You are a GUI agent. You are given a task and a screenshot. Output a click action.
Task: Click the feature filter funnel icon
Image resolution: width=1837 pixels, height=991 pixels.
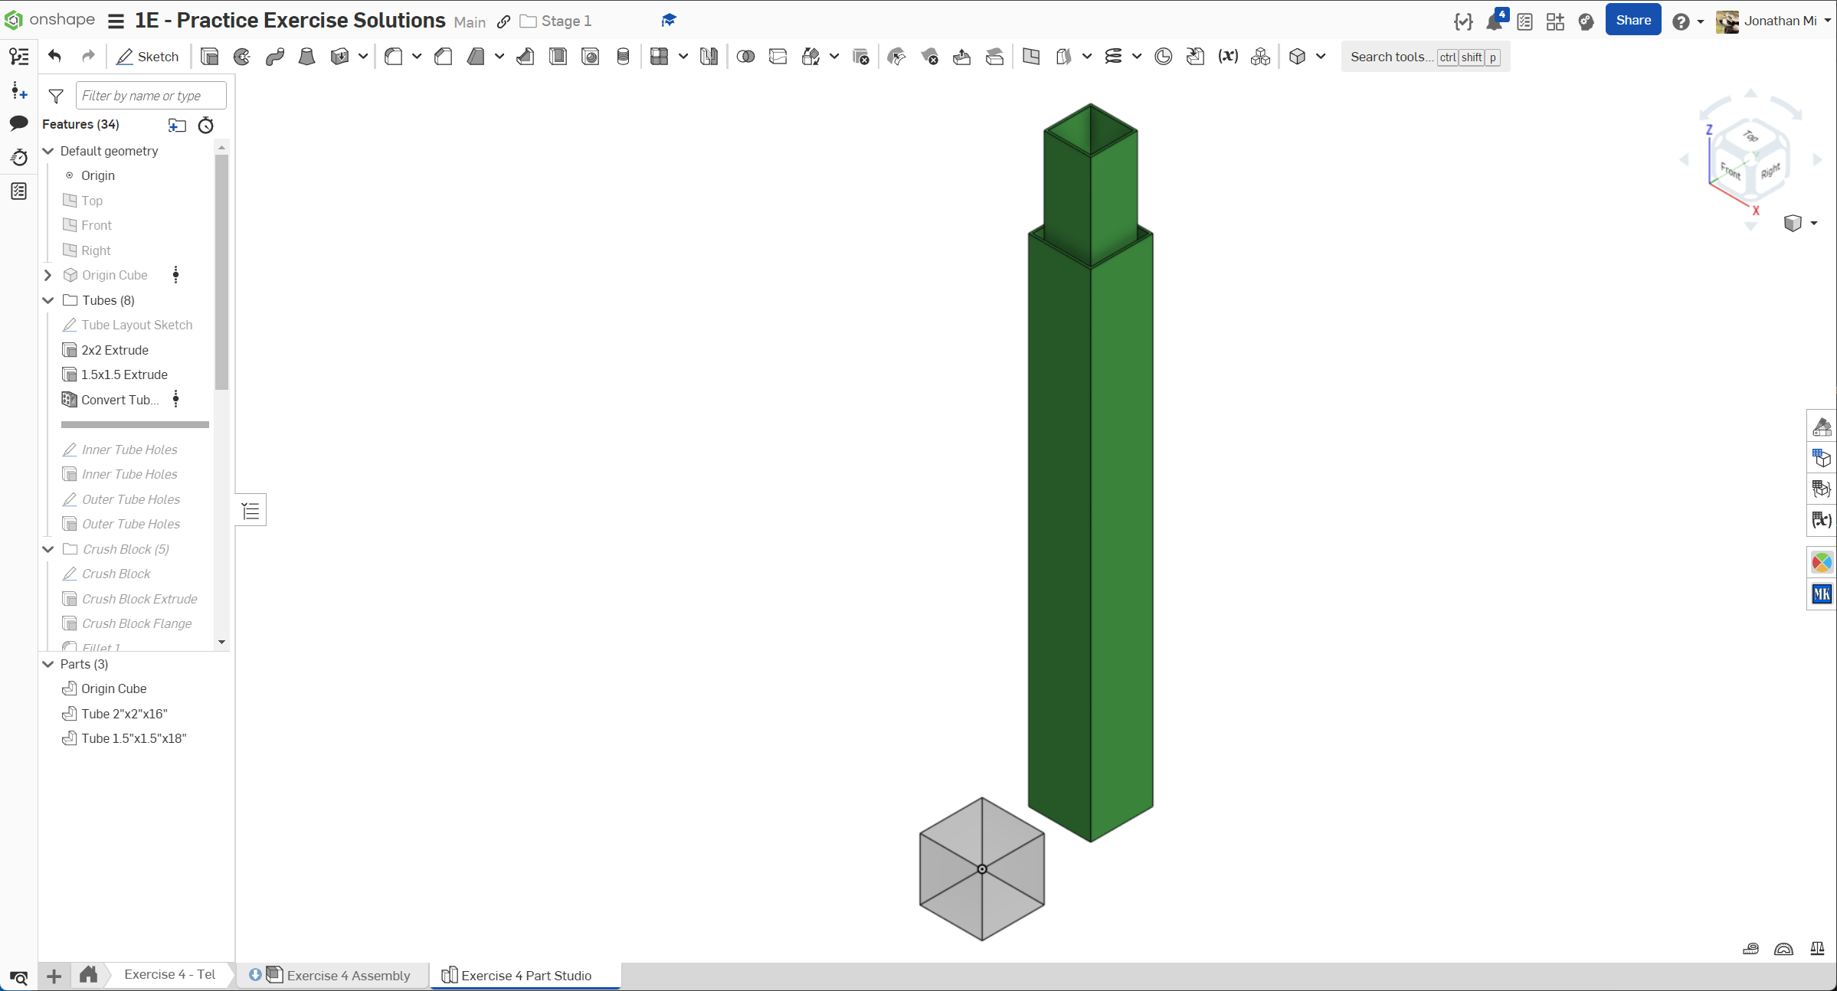click(x=56, y=96)
